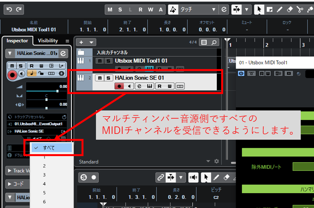Open the タッチ automation mode dropdown
This screenshot has height=208, width=314.
point(213,9)
